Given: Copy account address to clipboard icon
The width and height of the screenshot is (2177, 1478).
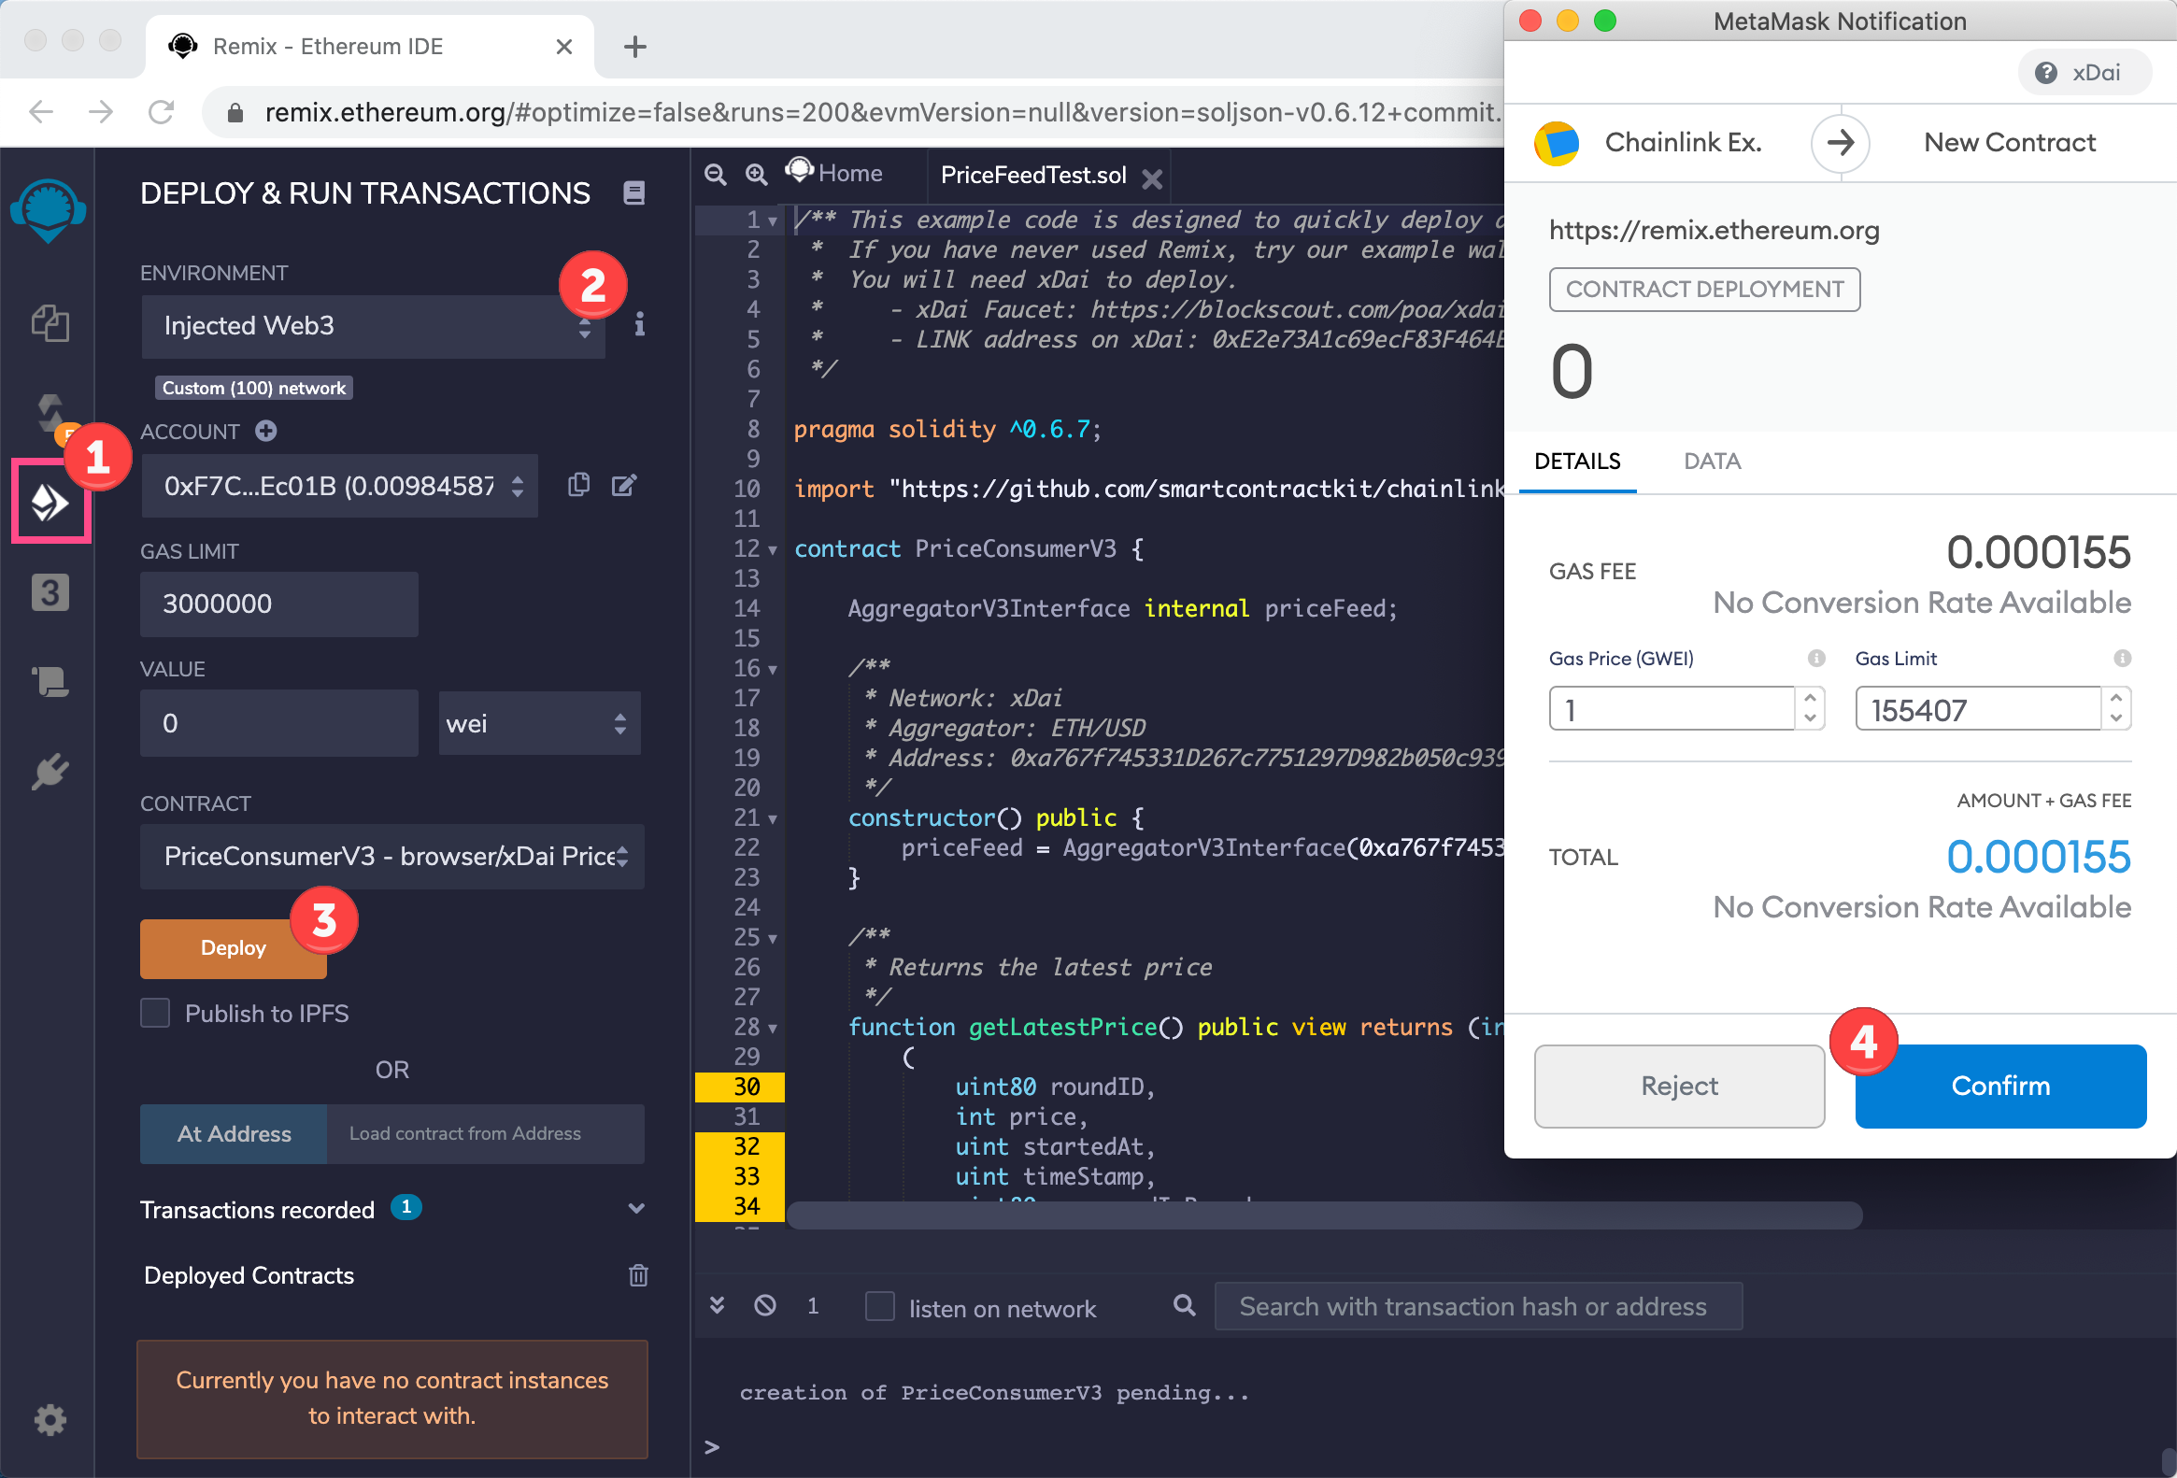Looking at the screenshot, I should 578,484.
